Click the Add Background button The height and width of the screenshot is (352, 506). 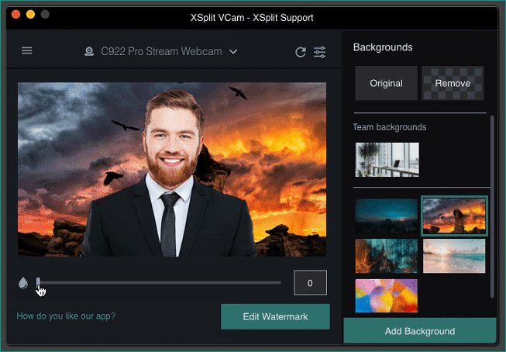pyautogui.click(x=420, y=331)
